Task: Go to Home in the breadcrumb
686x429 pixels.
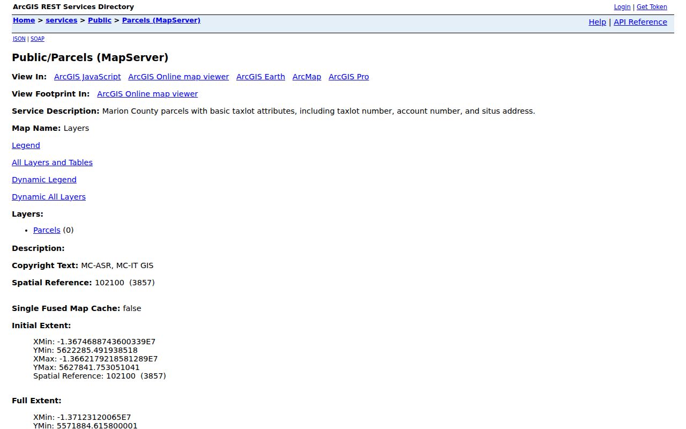Action: 24,20
